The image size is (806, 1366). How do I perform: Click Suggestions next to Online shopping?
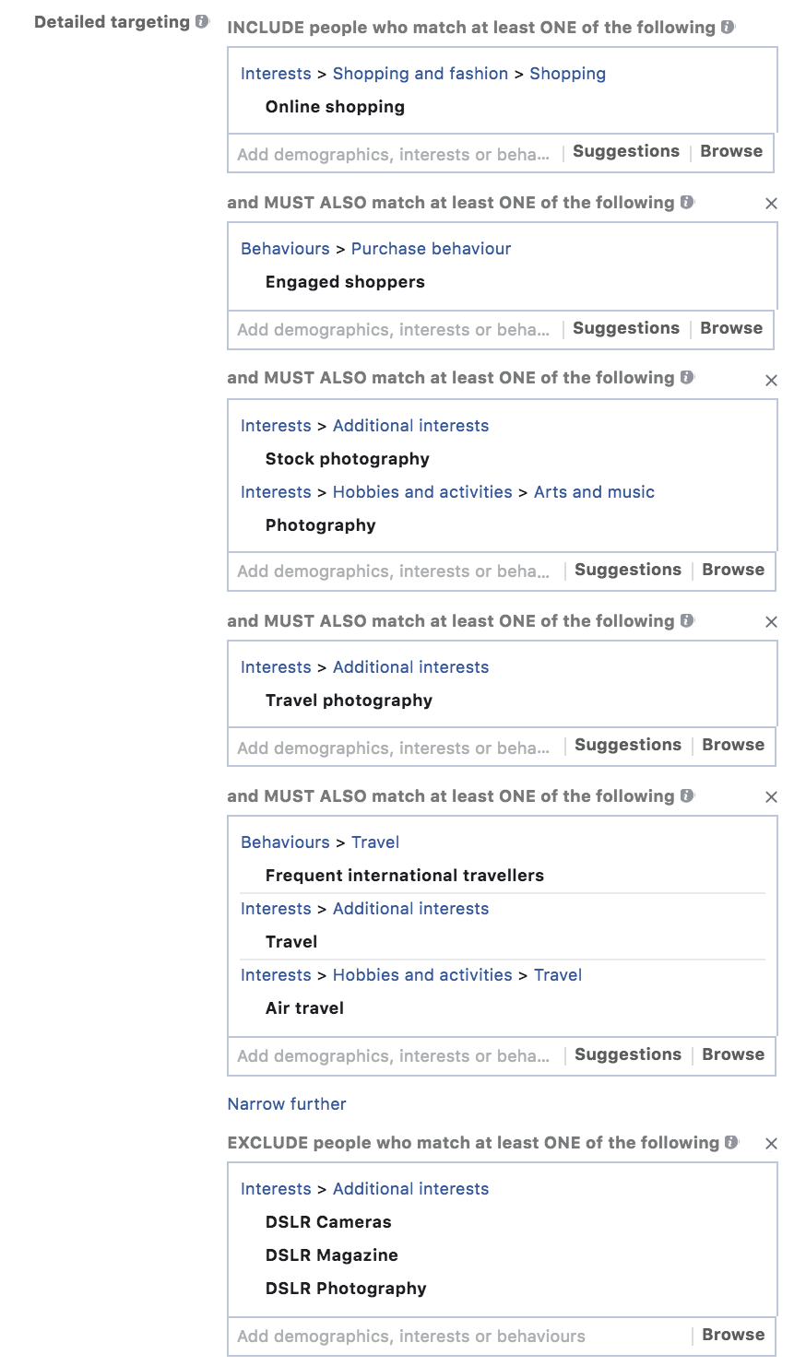click(625, 151)
